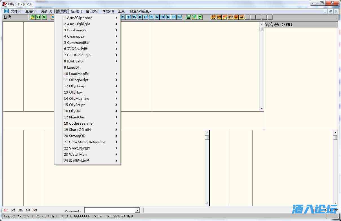Open Breakpoints window via B button

[162, 17]
